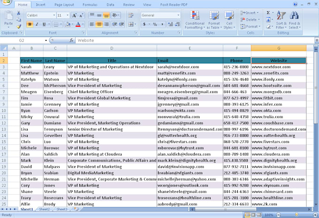The width and height of the screenshot is (319, 218).
Task: Set Align Text Right
Action: point(106,24)
